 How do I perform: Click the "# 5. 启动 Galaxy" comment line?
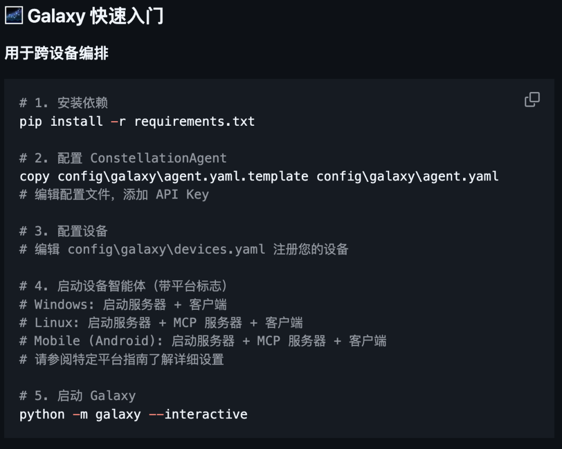(x=78, y=395)
